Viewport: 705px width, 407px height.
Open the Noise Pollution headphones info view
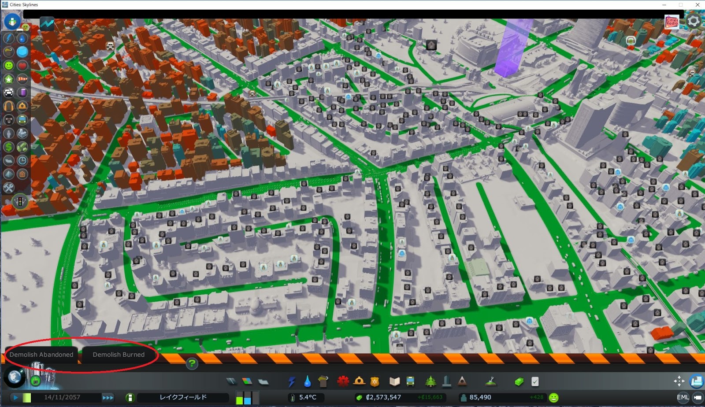click(x=9, y=106)
